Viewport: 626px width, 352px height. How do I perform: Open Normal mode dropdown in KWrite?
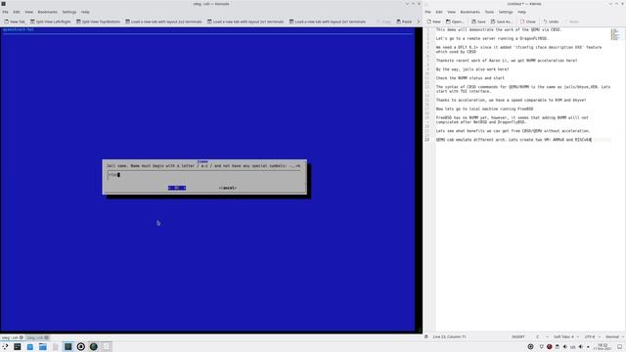click(x=614, y=336)
